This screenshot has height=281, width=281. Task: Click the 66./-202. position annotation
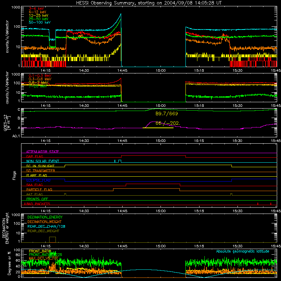(168, 123)
